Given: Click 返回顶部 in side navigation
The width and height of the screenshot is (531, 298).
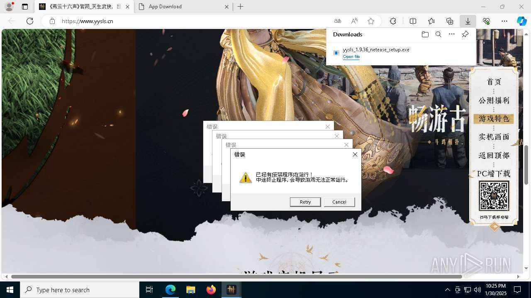Looking at the screenshot, I should coord(494,156).
